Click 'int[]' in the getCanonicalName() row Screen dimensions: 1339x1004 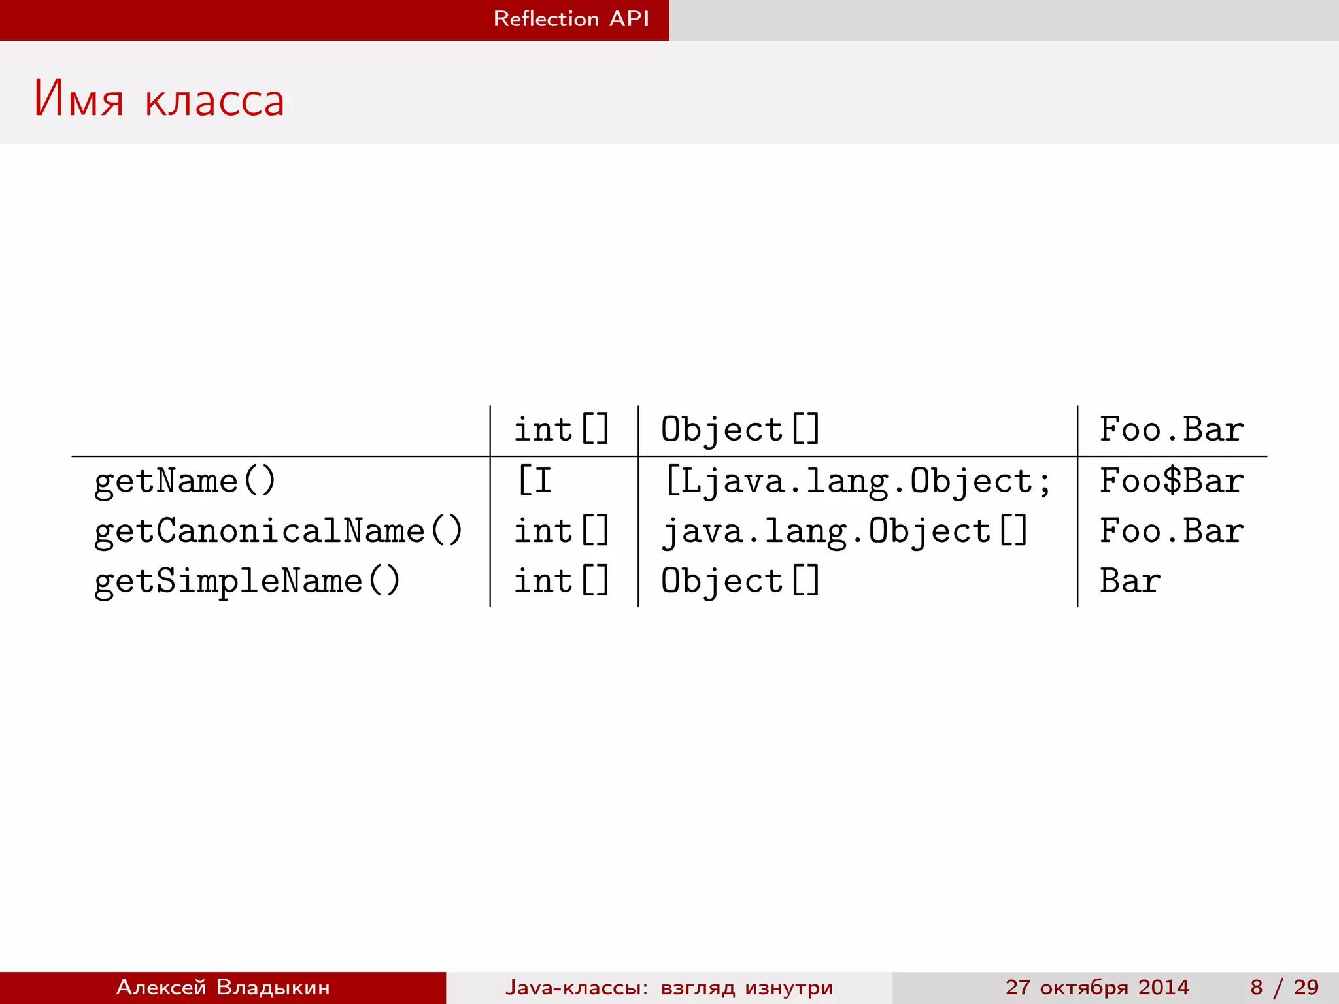coord(562,530)
